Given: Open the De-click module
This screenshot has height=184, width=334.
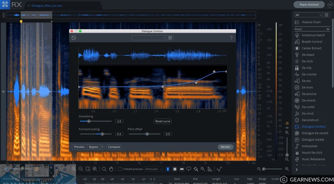Looking at the screenshot, I should coord(304,61).
